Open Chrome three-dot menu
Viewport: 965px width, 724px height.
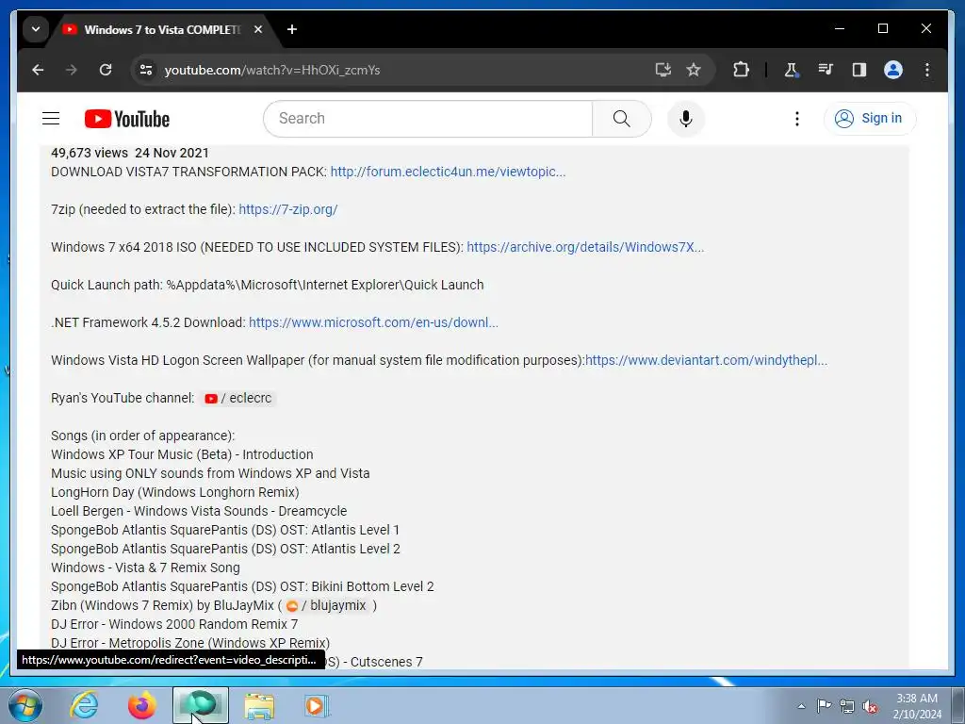(927, 70)
